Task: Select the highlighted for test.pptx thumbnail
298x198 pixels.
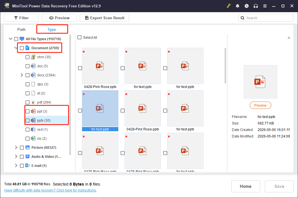Action: coord(100,108)
